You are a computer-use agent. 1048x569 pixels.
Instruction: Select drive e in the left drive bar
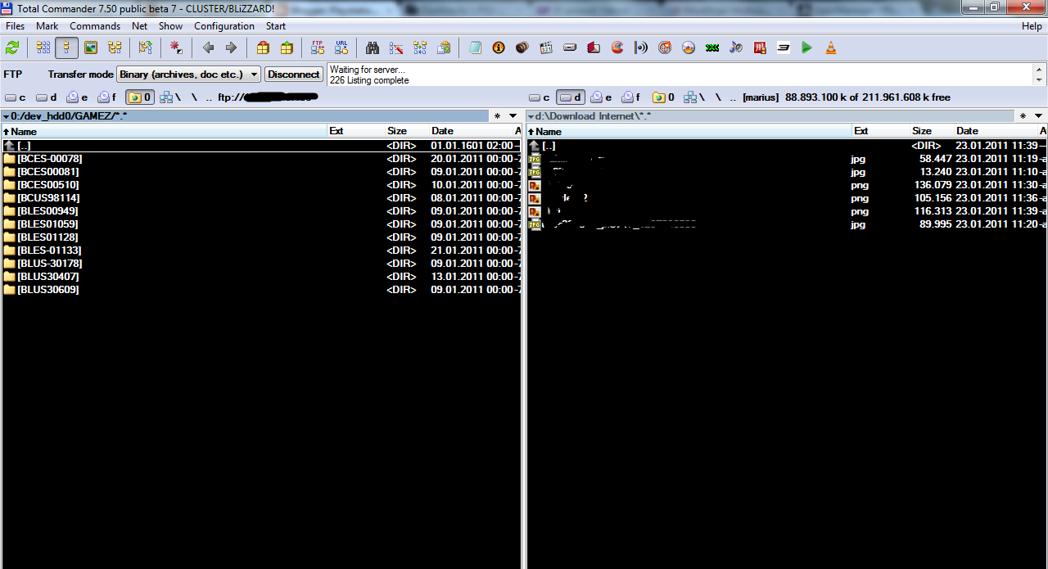tap(78, 97)
